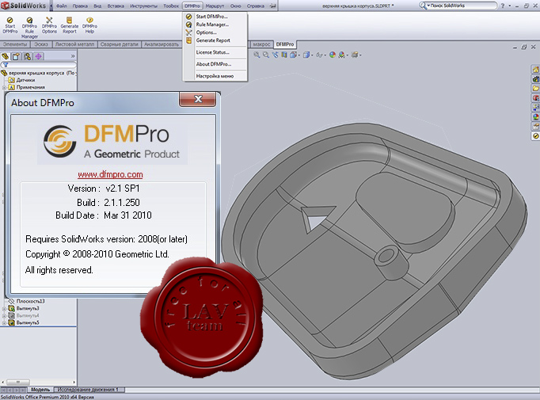Click Apply Scene icon
Screen dimensions: 540x400
341,55
